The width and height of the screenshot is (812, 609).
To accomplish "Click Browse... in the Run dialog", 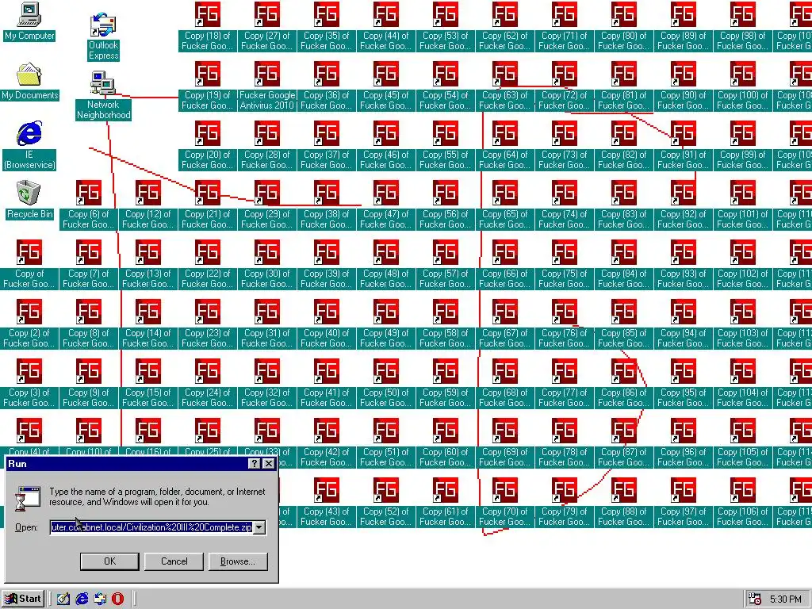I will tap(238, 561).
